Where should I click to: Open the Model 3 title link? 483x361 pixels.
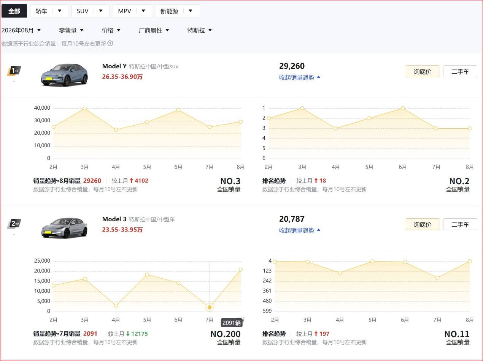pos(114,219)
